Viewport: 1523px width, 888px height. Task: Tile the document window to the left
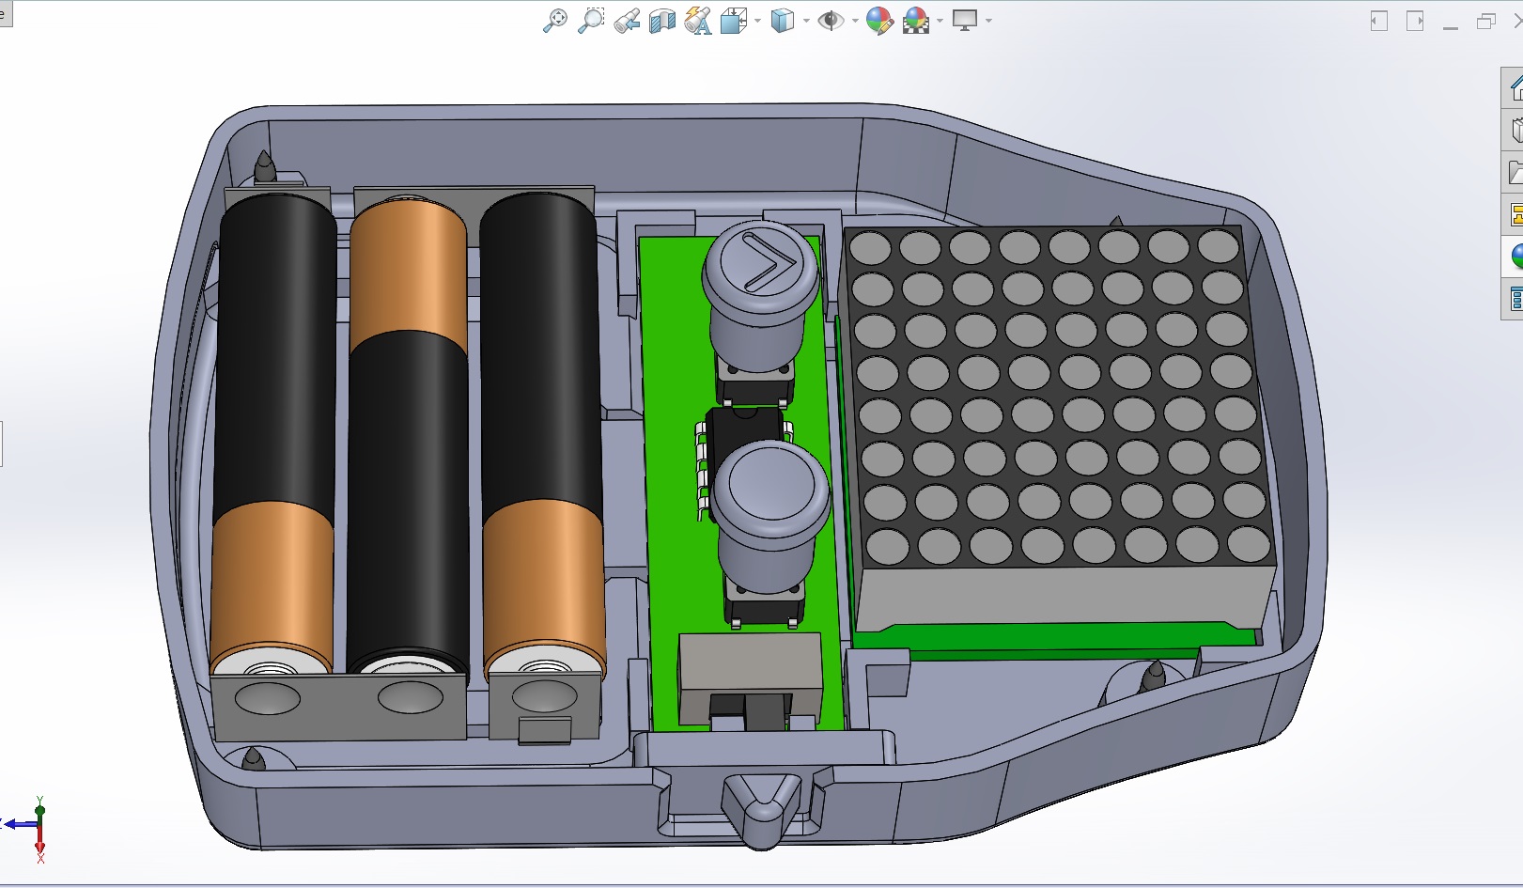pos(1379,21)
